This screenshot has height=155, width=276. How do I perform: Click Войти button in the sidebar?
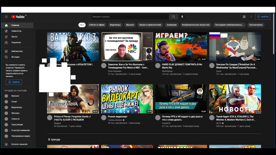point(14,82)
